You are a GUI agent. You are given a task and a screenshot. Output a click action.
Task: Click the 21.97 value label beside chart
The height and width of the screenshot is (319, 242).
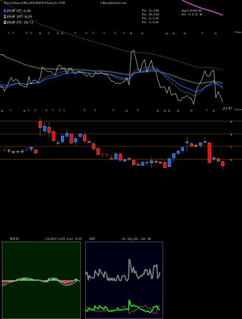tap(227, 109)
